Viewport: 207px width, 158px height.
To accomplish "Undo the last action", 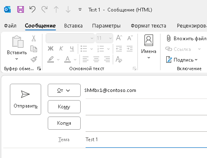I will 33,9.
